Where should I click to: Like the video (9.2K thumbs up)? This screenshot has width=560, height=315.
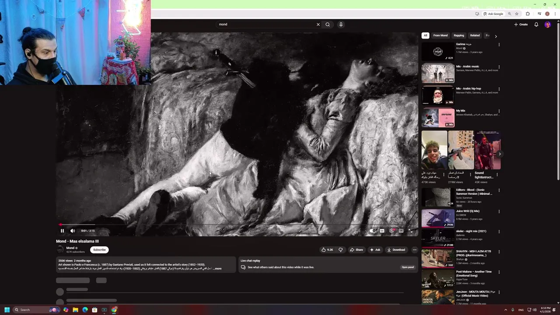327,250
